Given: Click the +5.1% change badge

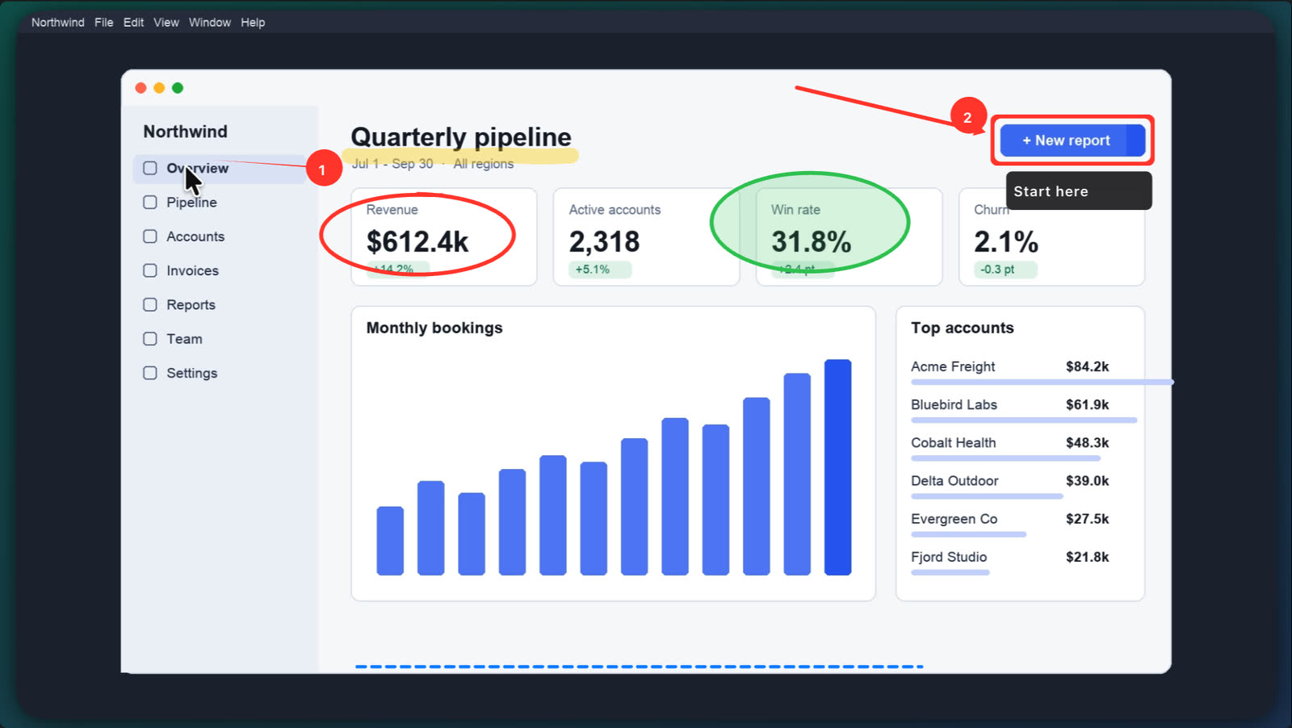Looking at the screenshot, I should 600,270.
